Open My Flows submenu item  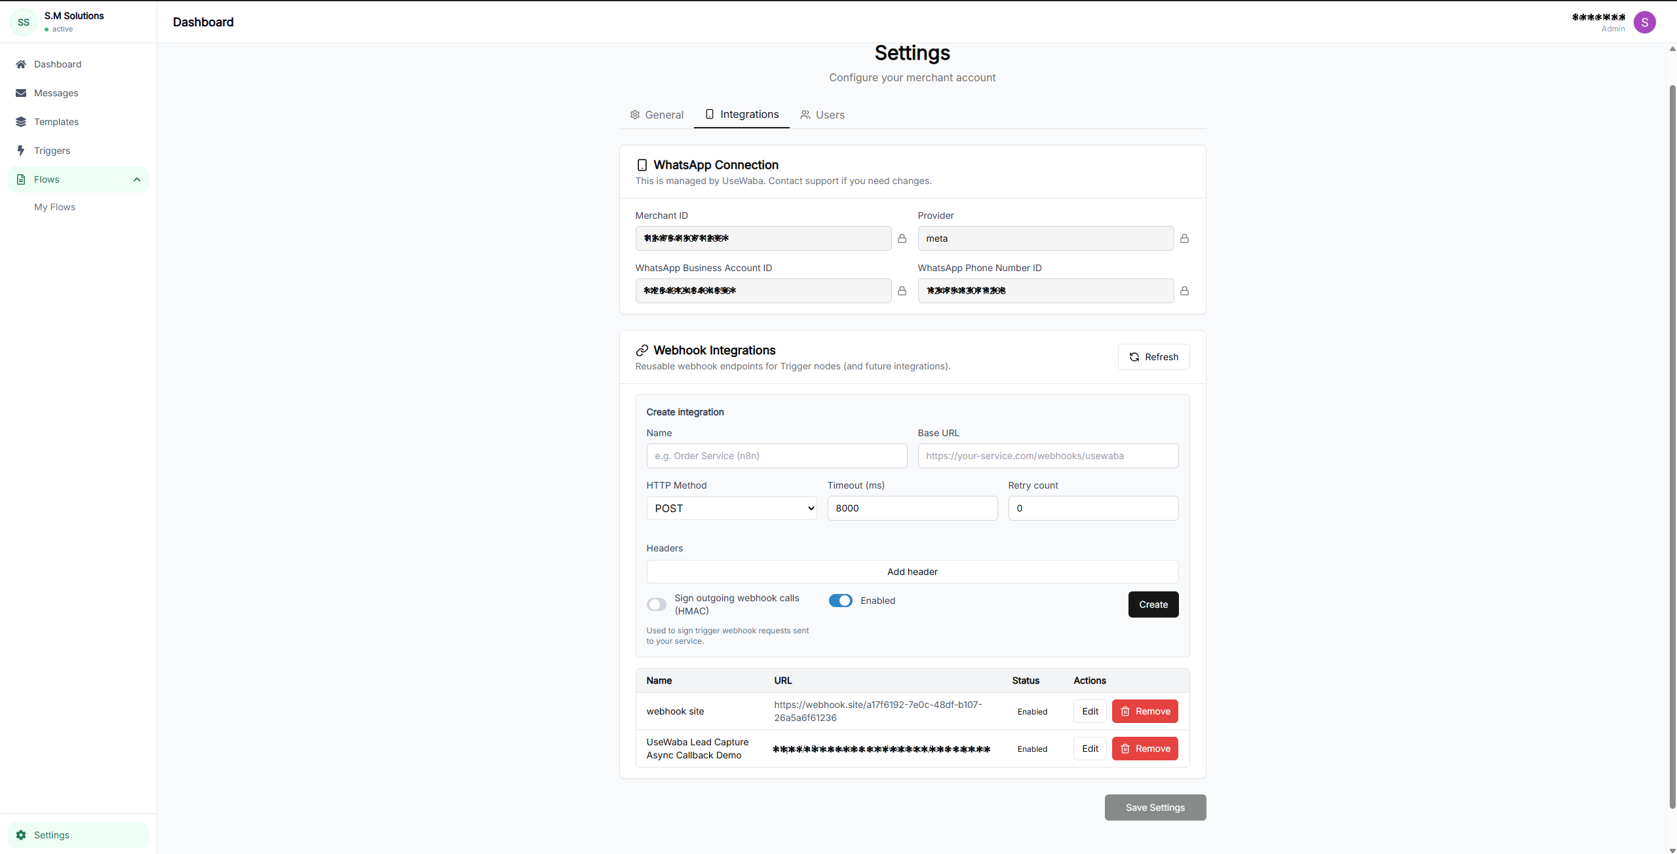click(54, 207)
